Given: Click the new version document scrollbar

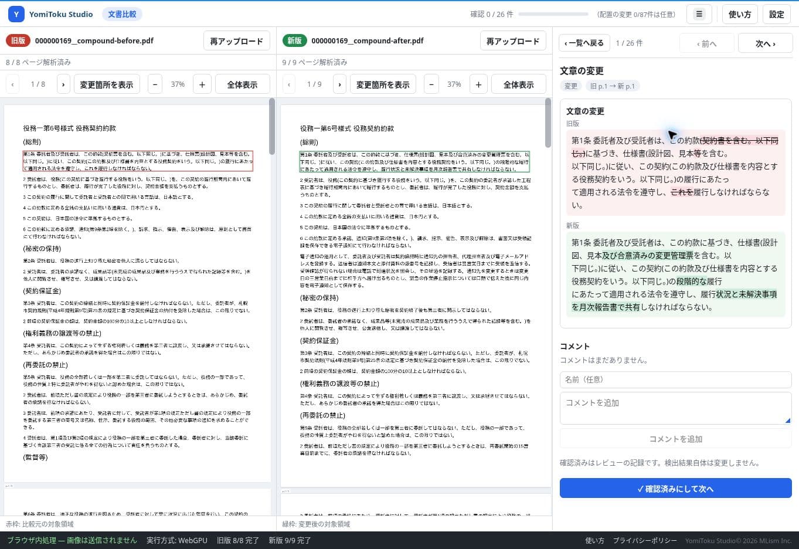Looking at the screenshot, I should (x=548, y=123).
